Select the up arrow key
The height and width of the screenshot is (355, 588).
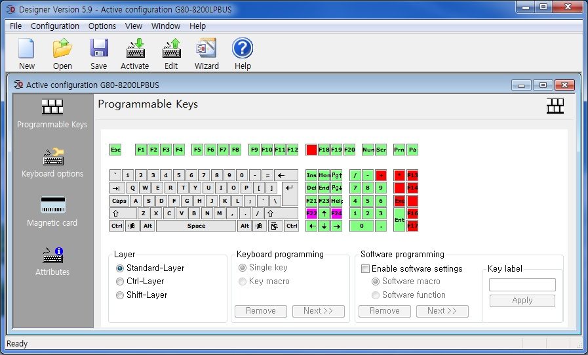click(x=324, y=213)
